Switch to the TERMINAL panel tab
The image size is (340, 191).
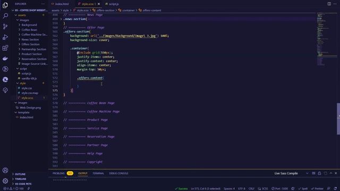click(98, 173)
